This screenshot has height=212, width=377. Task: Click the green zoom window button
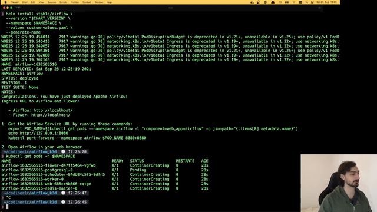click(x=11, y=8)
